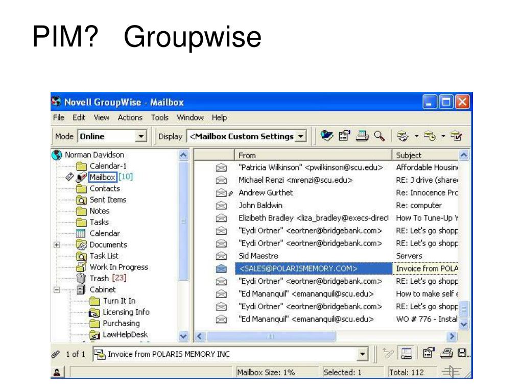523x392 pixels.
Task: Open the File menu
Action: pos(59,118)
